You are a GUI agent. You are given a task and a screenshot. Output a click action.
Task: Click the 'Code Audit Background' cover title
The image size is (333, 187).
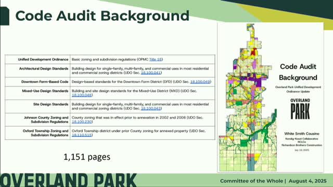tap(298, 72)
